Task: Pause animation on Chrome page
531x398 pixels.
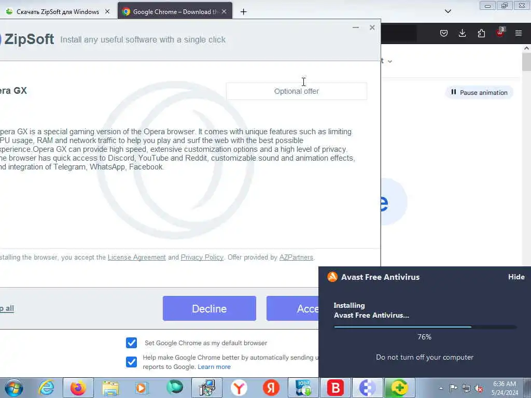Action: pos(479,92)
